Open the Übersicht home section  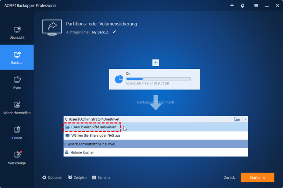click(x=17, y=33)
